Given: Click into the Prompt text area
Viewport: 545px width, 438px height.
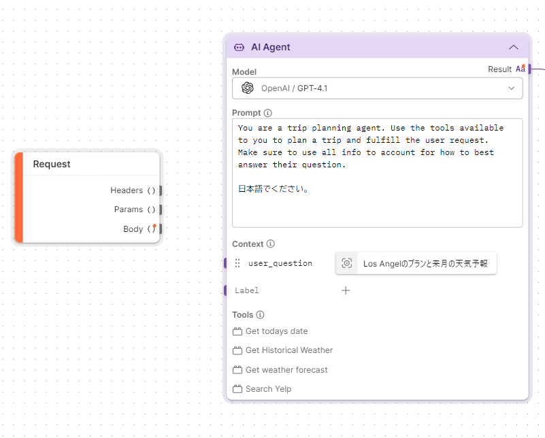Looking at the screenshot, I should point(377,173).
